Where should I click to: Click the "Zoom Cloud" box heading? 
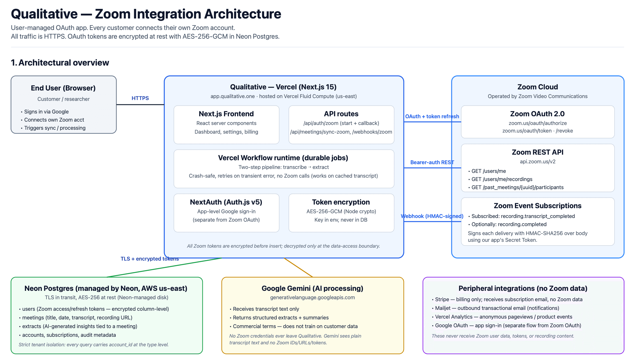pos(538,87)
